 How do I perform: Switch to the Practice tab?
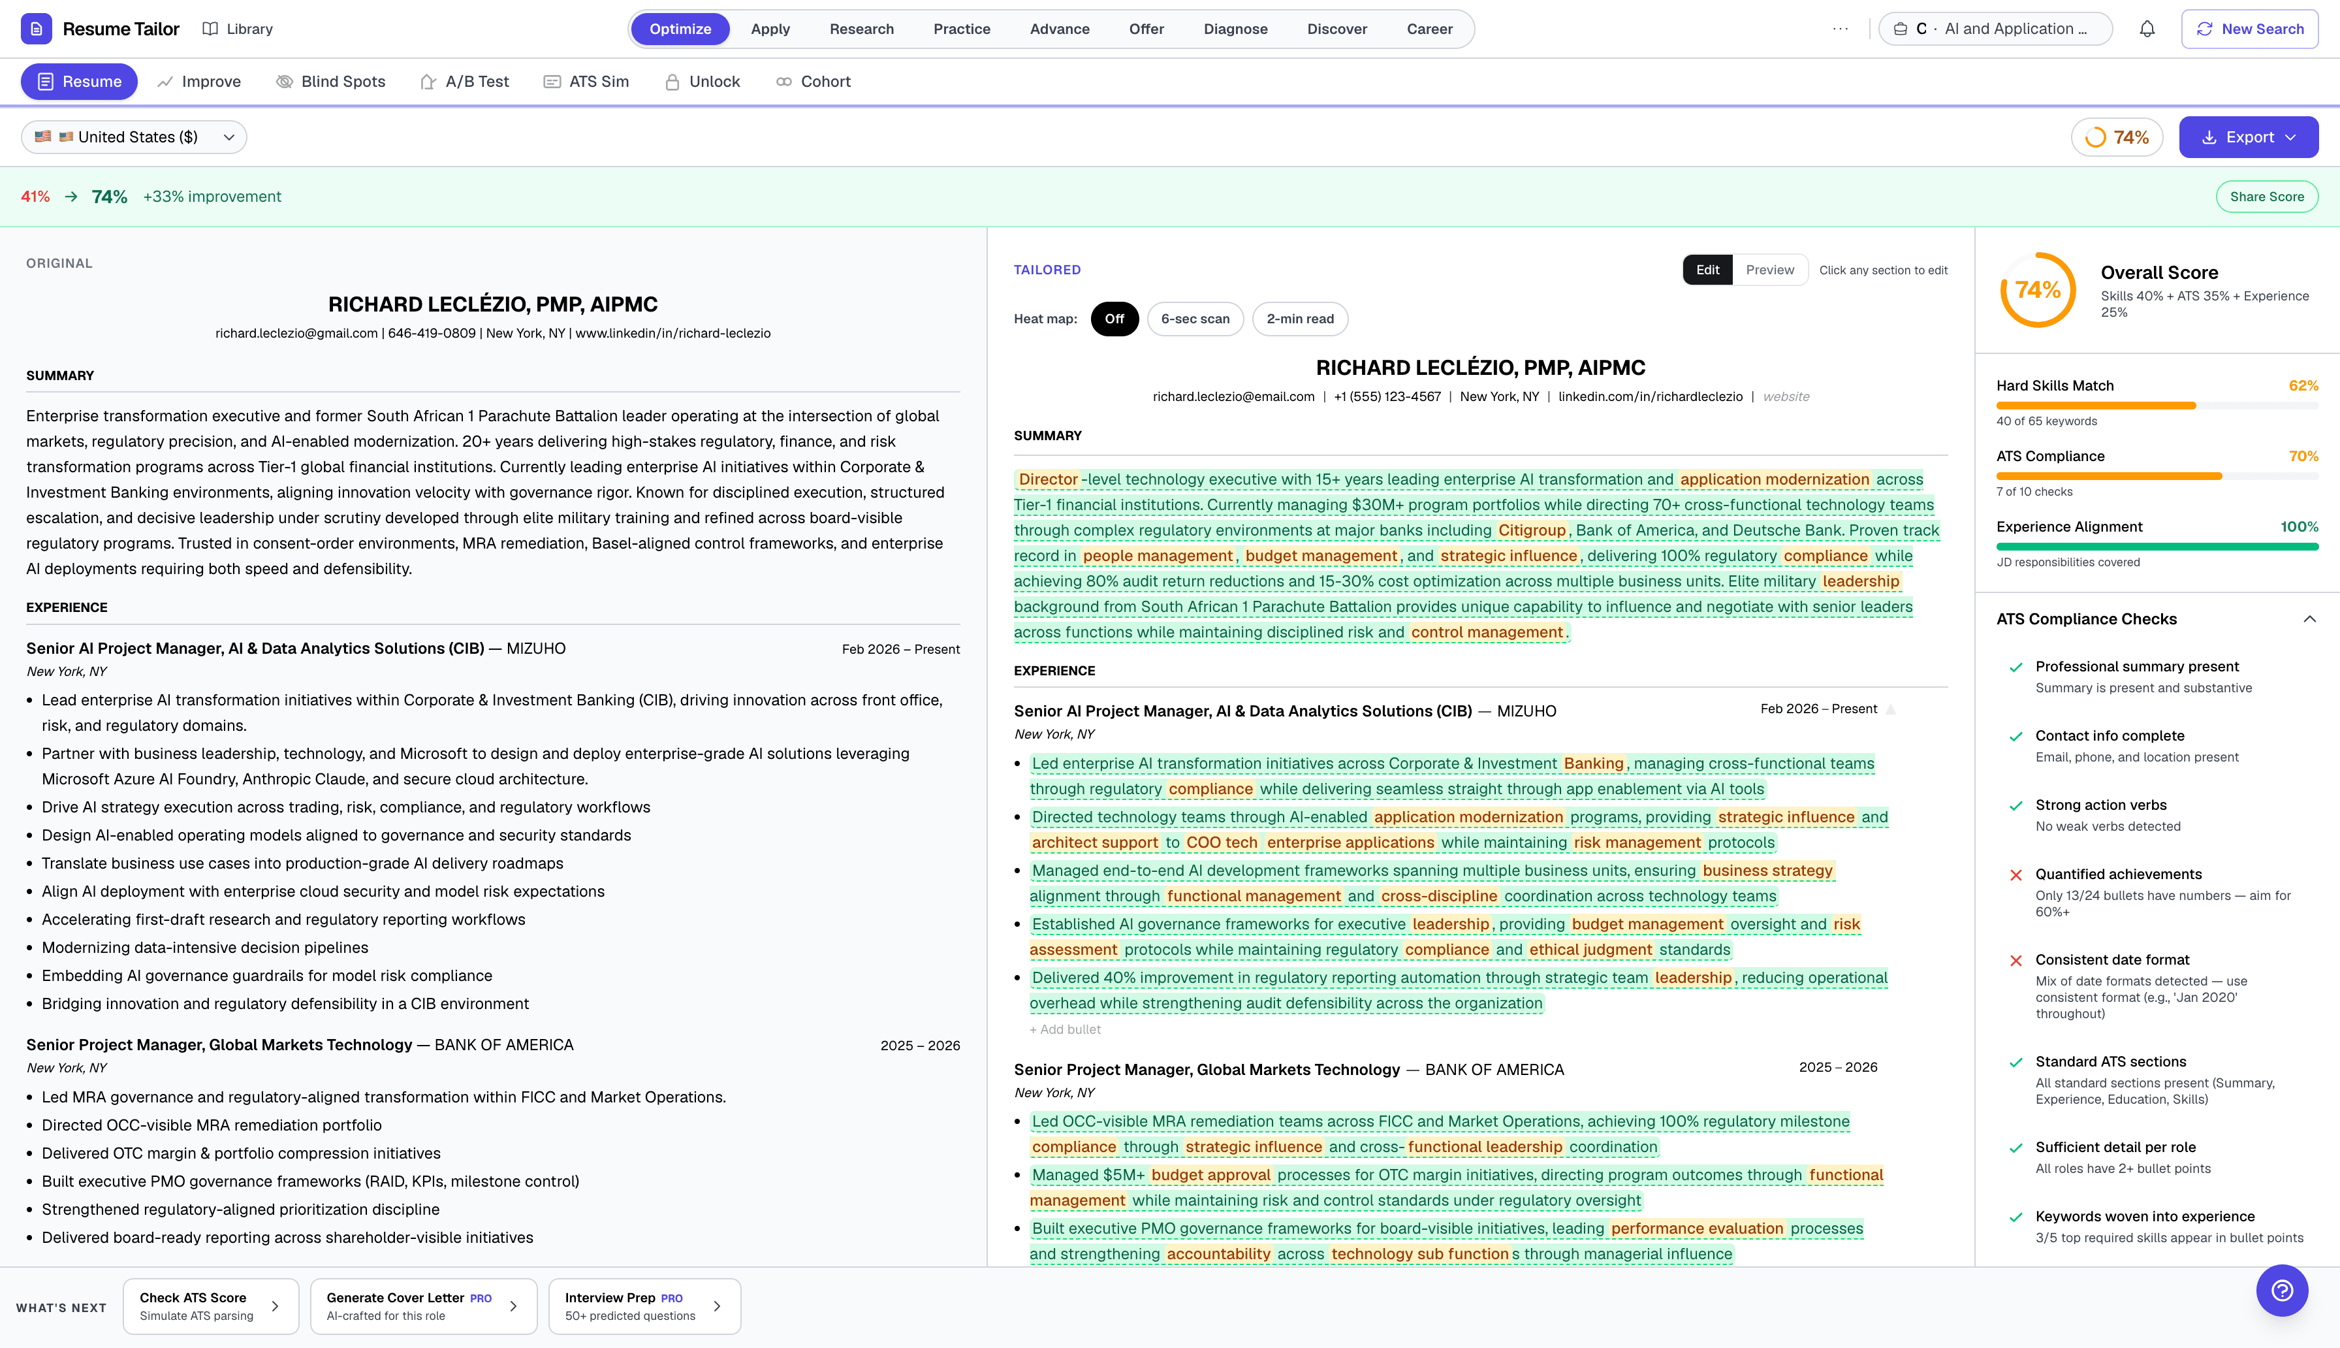961,29
